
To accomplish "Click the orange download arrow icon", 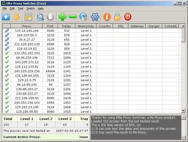I will coord(16,17).
